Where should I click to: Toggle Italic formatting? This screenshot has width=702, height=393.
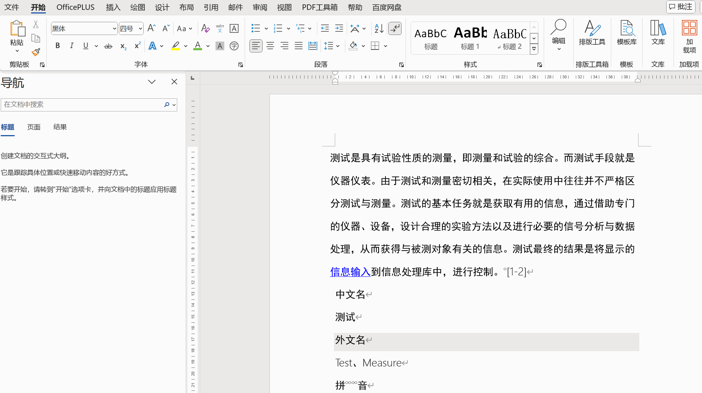click(71, 46)
